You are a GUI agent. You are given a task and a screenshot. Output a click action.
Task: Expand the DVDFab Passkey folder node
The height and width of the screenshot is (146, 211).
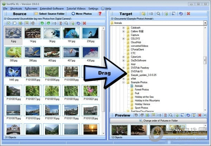[x=123, y=68]
